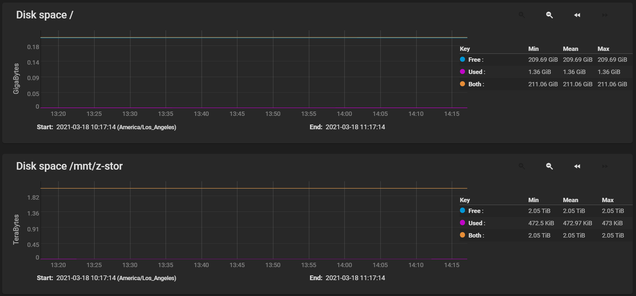
Task: Select Free Max value 209.69 GiB
Action: click(x=612, y=60)
